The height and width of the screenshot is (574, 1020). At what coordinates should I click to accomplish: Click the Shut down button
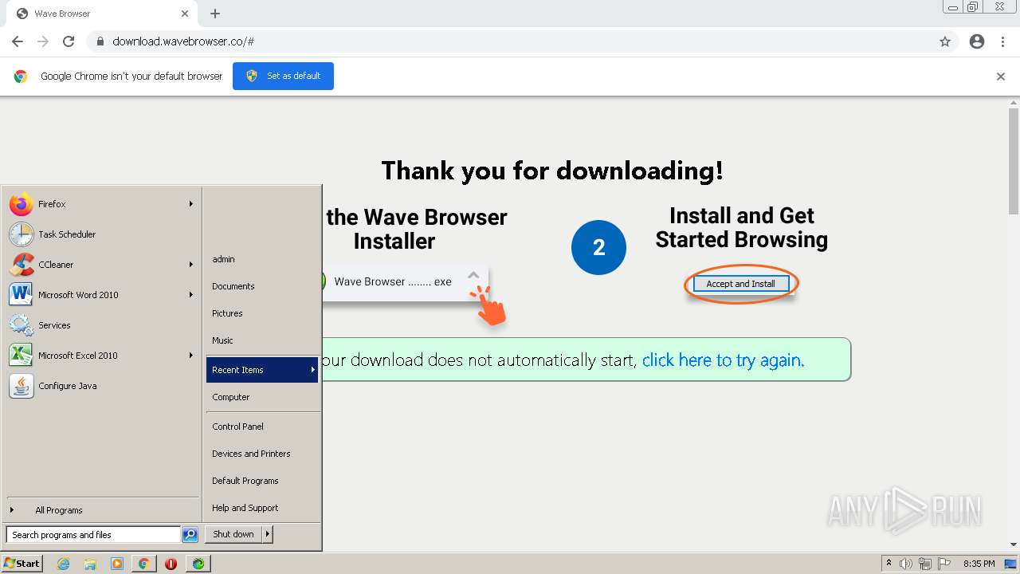coord(233,534)
